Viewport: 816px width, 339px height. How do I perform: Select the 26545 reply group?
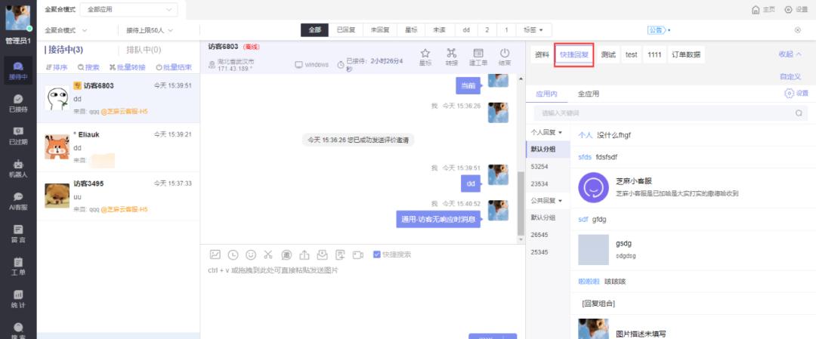(x=539, y=235)
